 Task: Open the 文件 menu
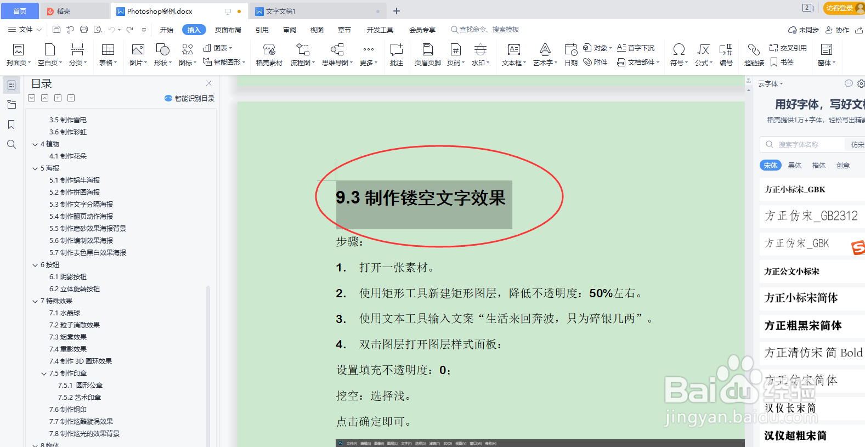click(25, 30)
